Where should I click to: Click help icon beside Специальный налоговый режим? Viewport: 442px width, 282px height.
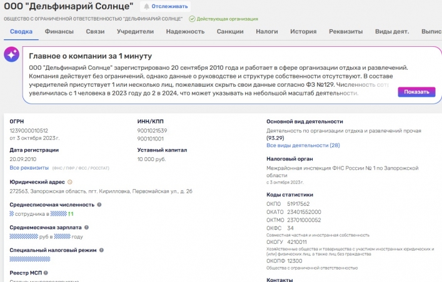click(102, 250)
